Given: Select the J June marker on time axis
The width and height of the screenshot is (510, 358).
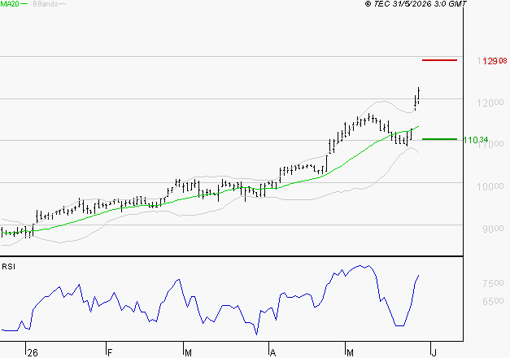Looking at the screenshot, I should point(434,352).
